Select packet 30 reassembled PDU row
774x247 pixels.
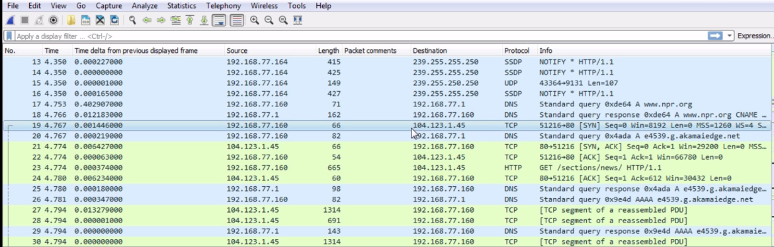point(386,242)
